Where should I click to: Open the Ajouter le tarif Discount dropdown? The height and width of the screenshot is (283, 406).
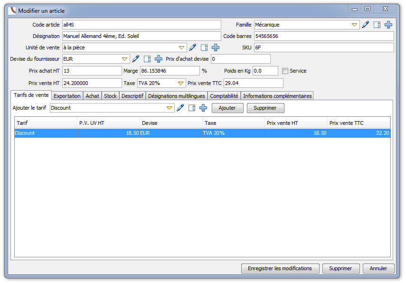click(x=169, y=108)
